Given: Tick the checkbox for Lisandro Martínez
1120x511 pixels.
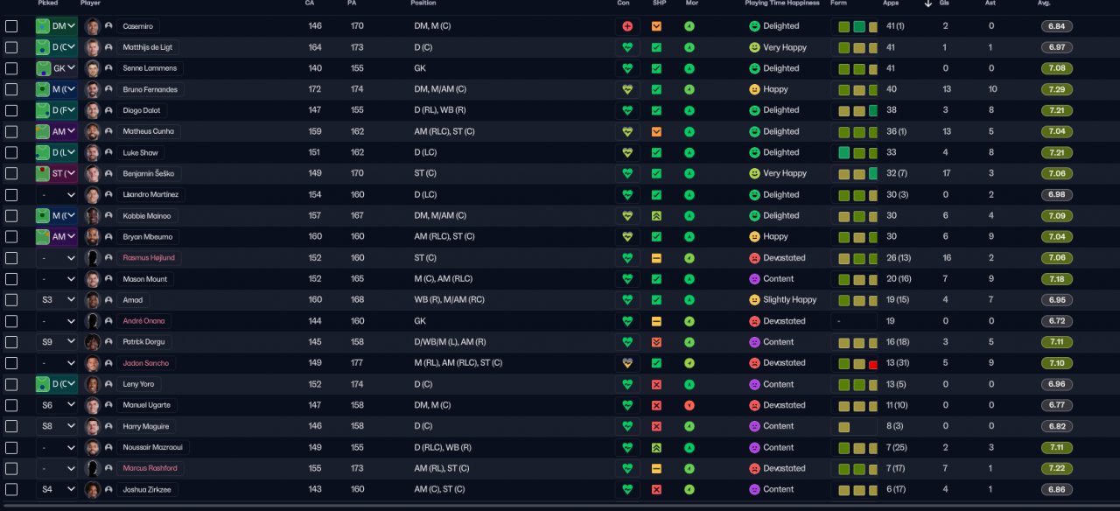Looking at the screenshot, I should (11, 194).
